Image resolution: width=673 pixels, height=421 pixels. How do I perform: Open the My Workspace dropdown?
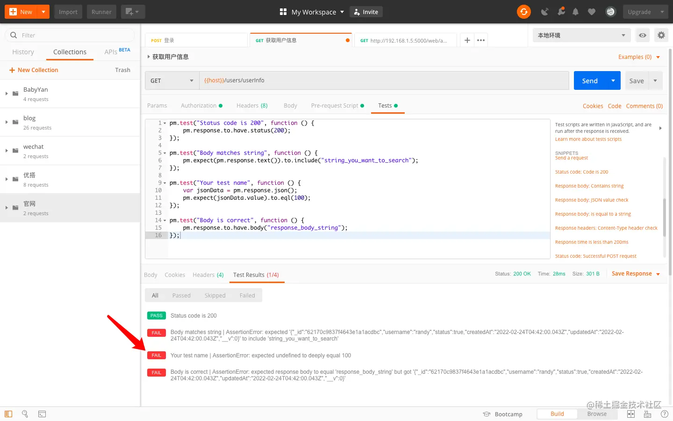click(x=312, y=12)
